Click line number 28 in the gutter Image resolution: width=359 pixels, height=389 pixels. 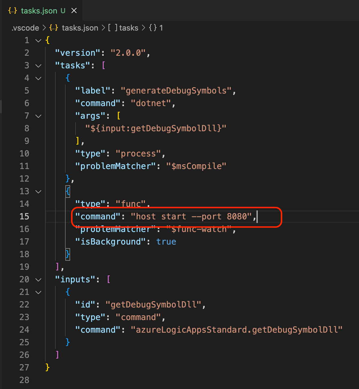click(x=24, y=380)
